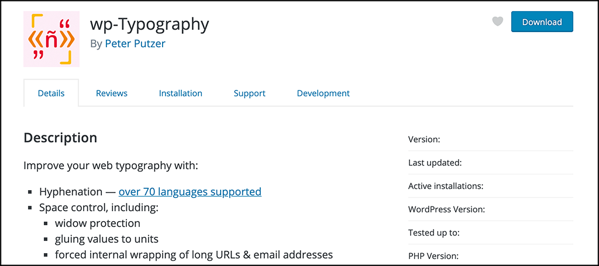Click the Version label in the sidebar
The image size is (599, 266).
point(424,139)
